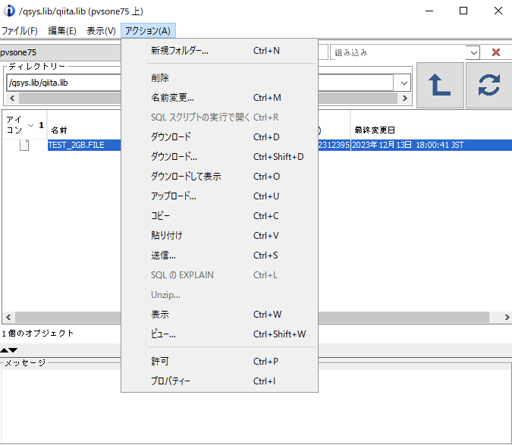
Task: Open プロパティー from the menu
Action: pyautogui.click(x=219, y=381)
